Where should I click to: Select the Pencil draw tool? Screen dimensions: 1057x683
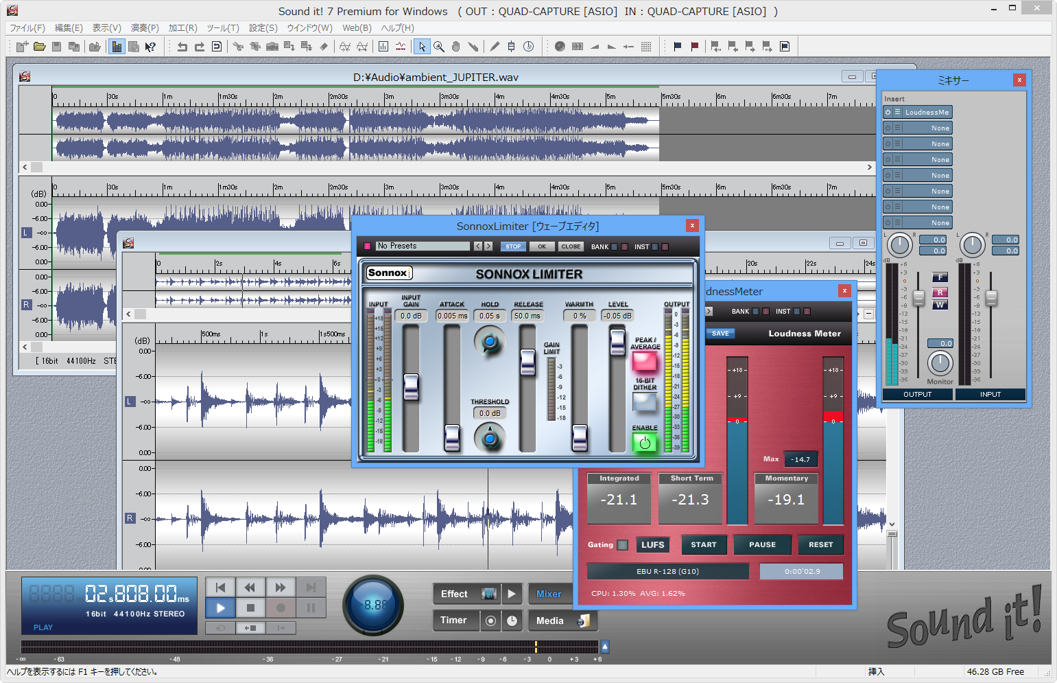(495, 47)
